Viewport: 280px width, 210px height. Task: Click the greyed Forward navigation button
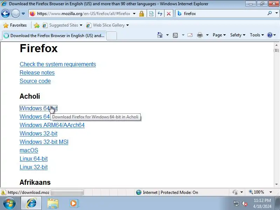click(x=15, y=13)
